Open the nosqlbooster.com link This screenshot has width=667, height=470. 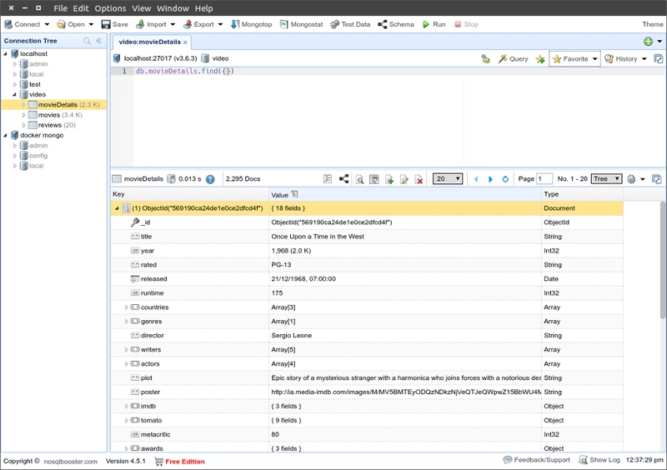click(x=71, y=462)
